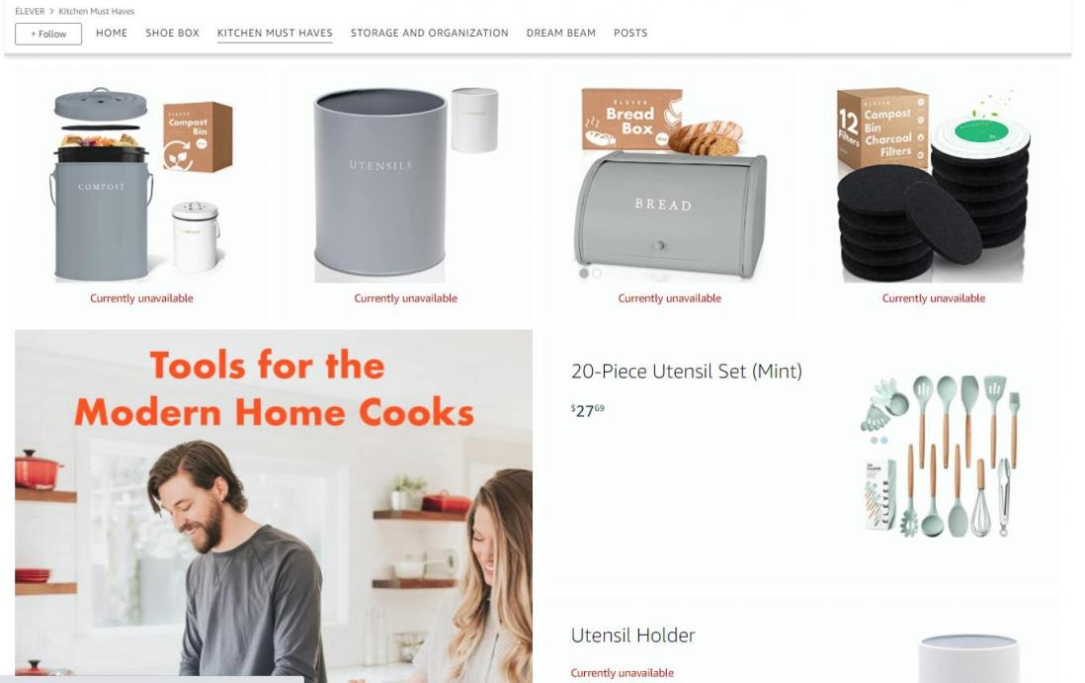Open the gray compost bin product image

click(x=142, y=184)
